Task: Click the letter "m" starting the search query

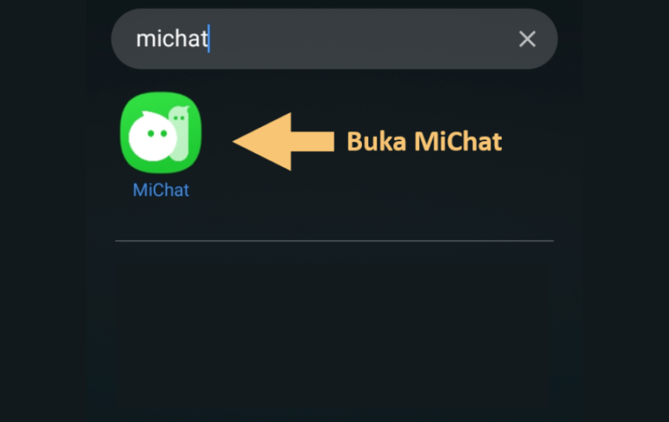Action: [145, 39]
